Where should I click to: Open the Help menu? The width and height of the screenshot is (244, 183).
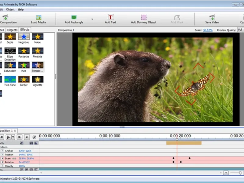pos(20,9)
